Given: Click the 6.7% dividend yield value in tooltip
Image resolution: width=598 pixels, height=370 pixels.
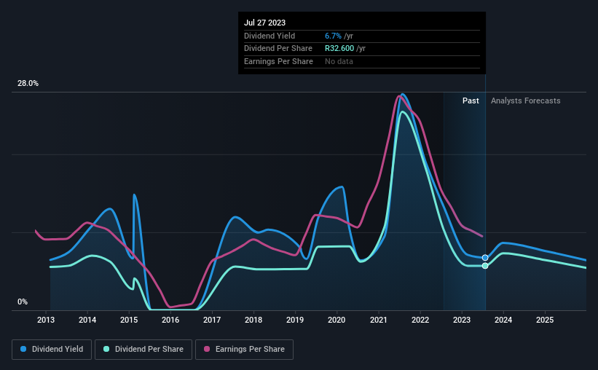Looking at the screenshot, I should [333, 36].
